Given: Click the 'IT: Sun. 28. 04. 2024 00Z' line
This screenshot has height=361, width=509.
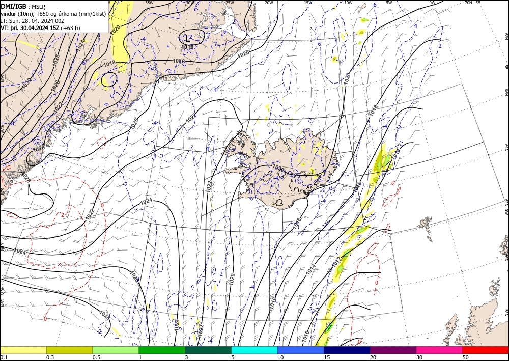Looking at the screenshot, I should [x=33, y=20].
